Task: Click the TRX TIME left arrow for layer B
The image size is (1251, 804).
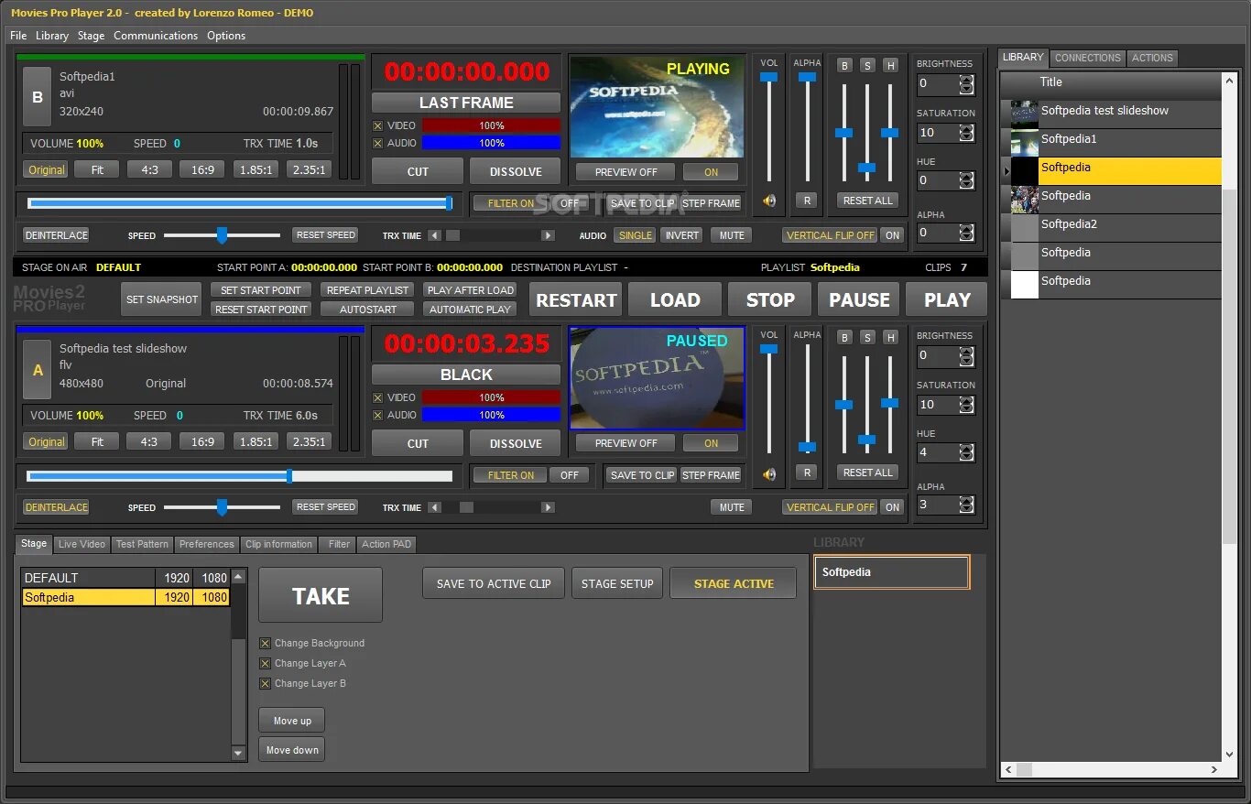Action: tap(434, 235)
